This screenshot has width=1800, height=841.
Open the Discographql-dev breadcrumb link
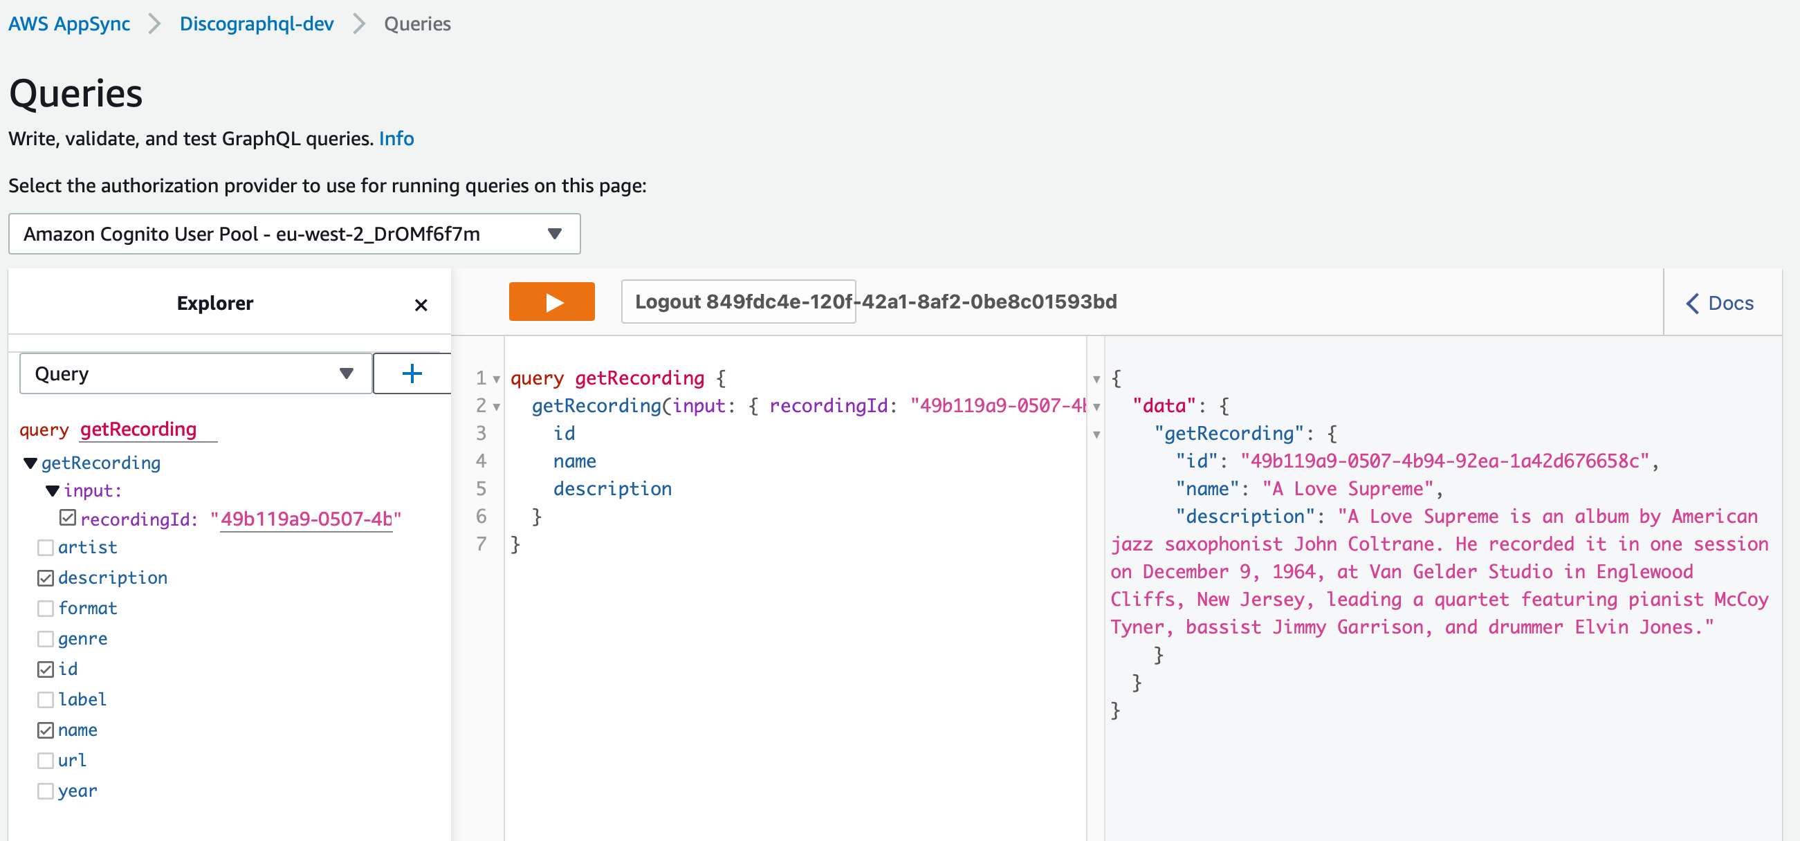click(x=257, y=24)
